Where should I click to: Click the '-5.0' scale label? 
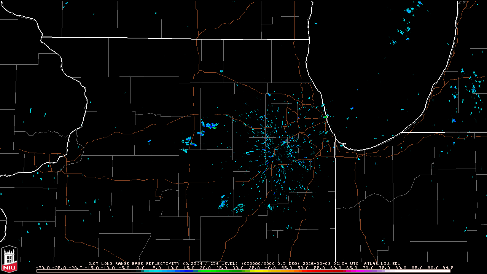[x=124, y=268]
